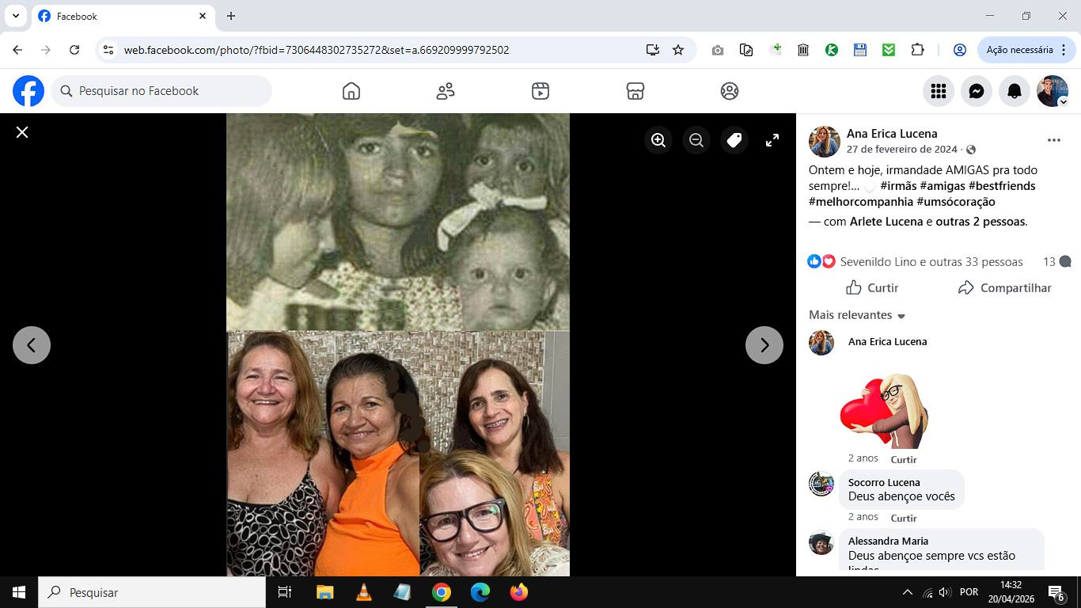Zoom out of the photo
1081x608 pixels.
(696, 140)
